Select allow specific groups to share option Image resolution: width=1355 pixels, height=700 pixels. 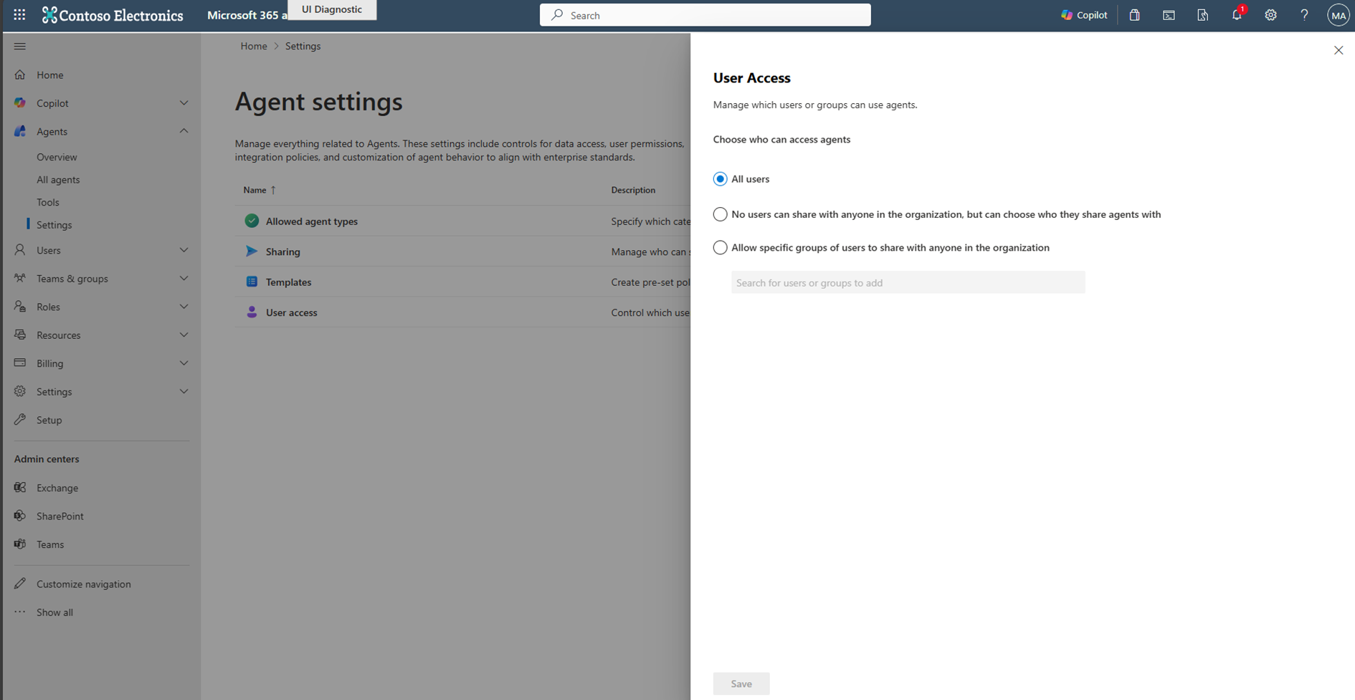coord(720,247)
